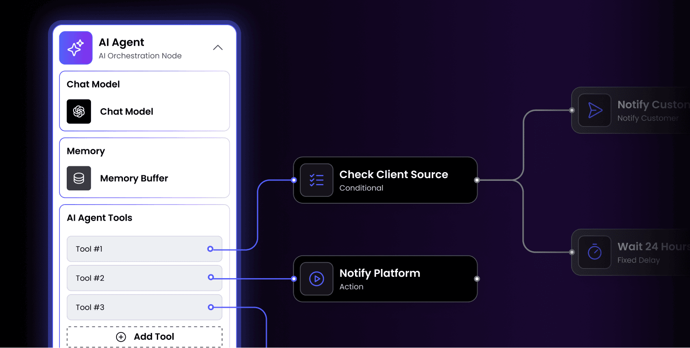Click the Chat Model option label
The width and height of the screenshot is (690, 348).
(127, 111)
